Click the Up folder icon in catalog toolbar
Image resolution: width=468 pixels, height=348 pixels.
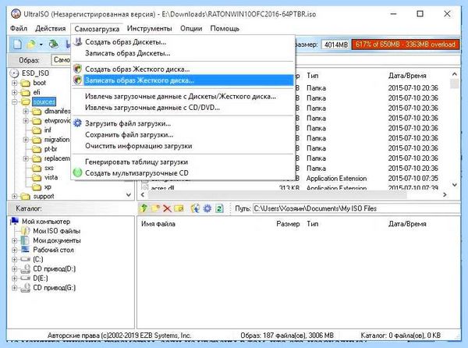144,208
